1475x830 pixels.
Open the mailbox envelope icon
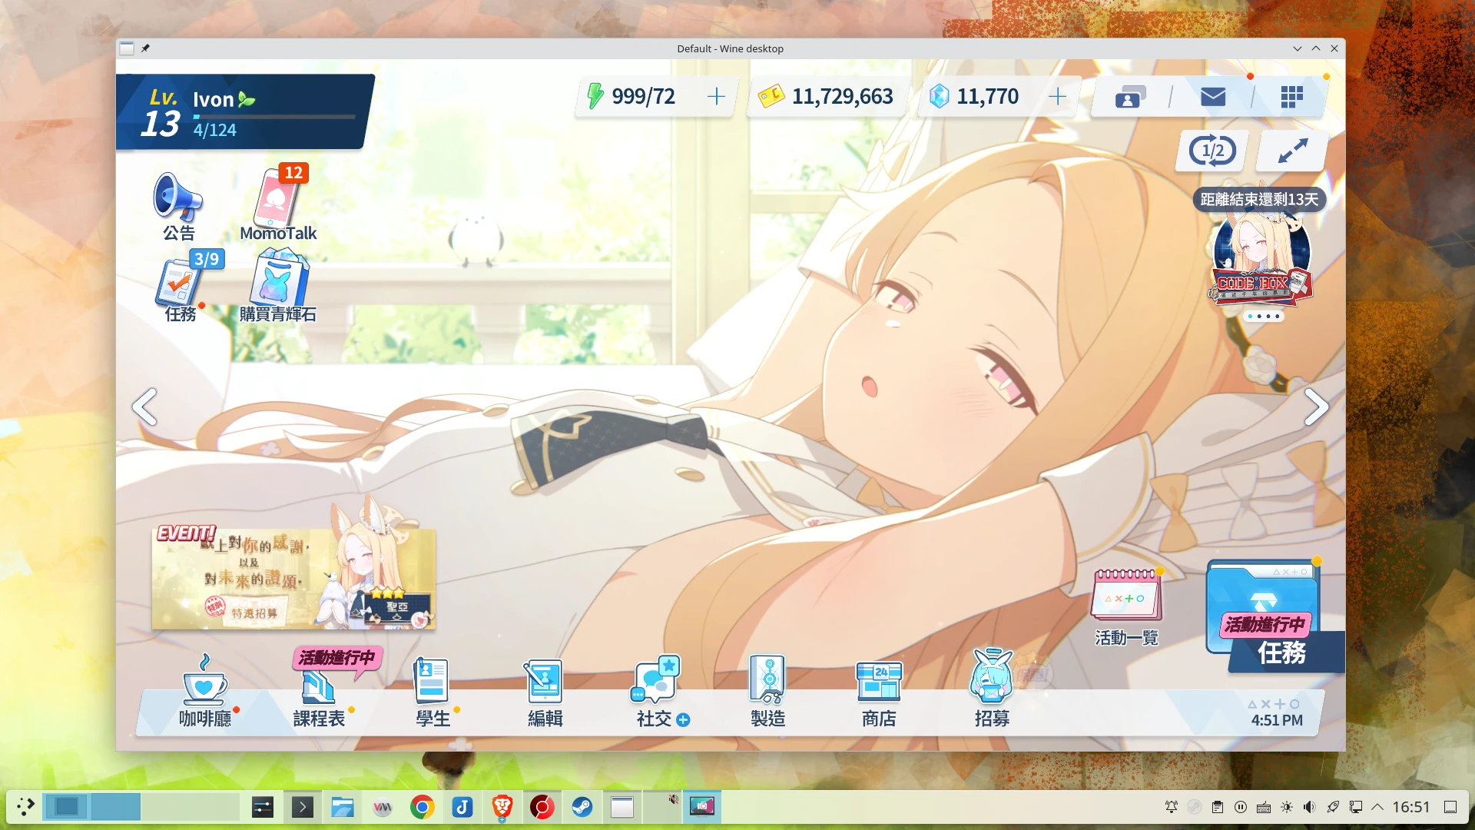point(1212,97)
